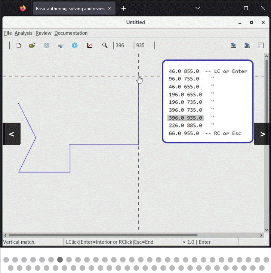Open the red graph plot icon

(x=90, y=46)
